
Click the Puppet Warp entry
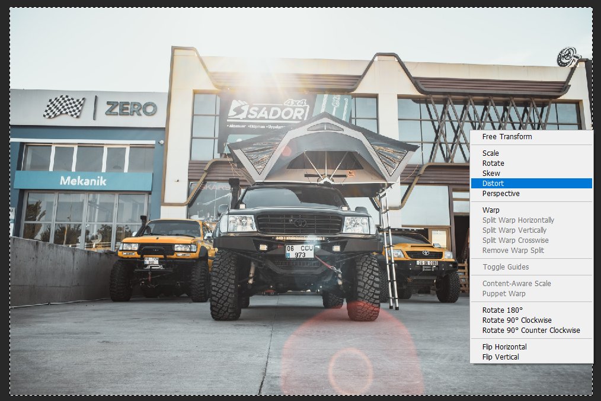click(531, 293)
